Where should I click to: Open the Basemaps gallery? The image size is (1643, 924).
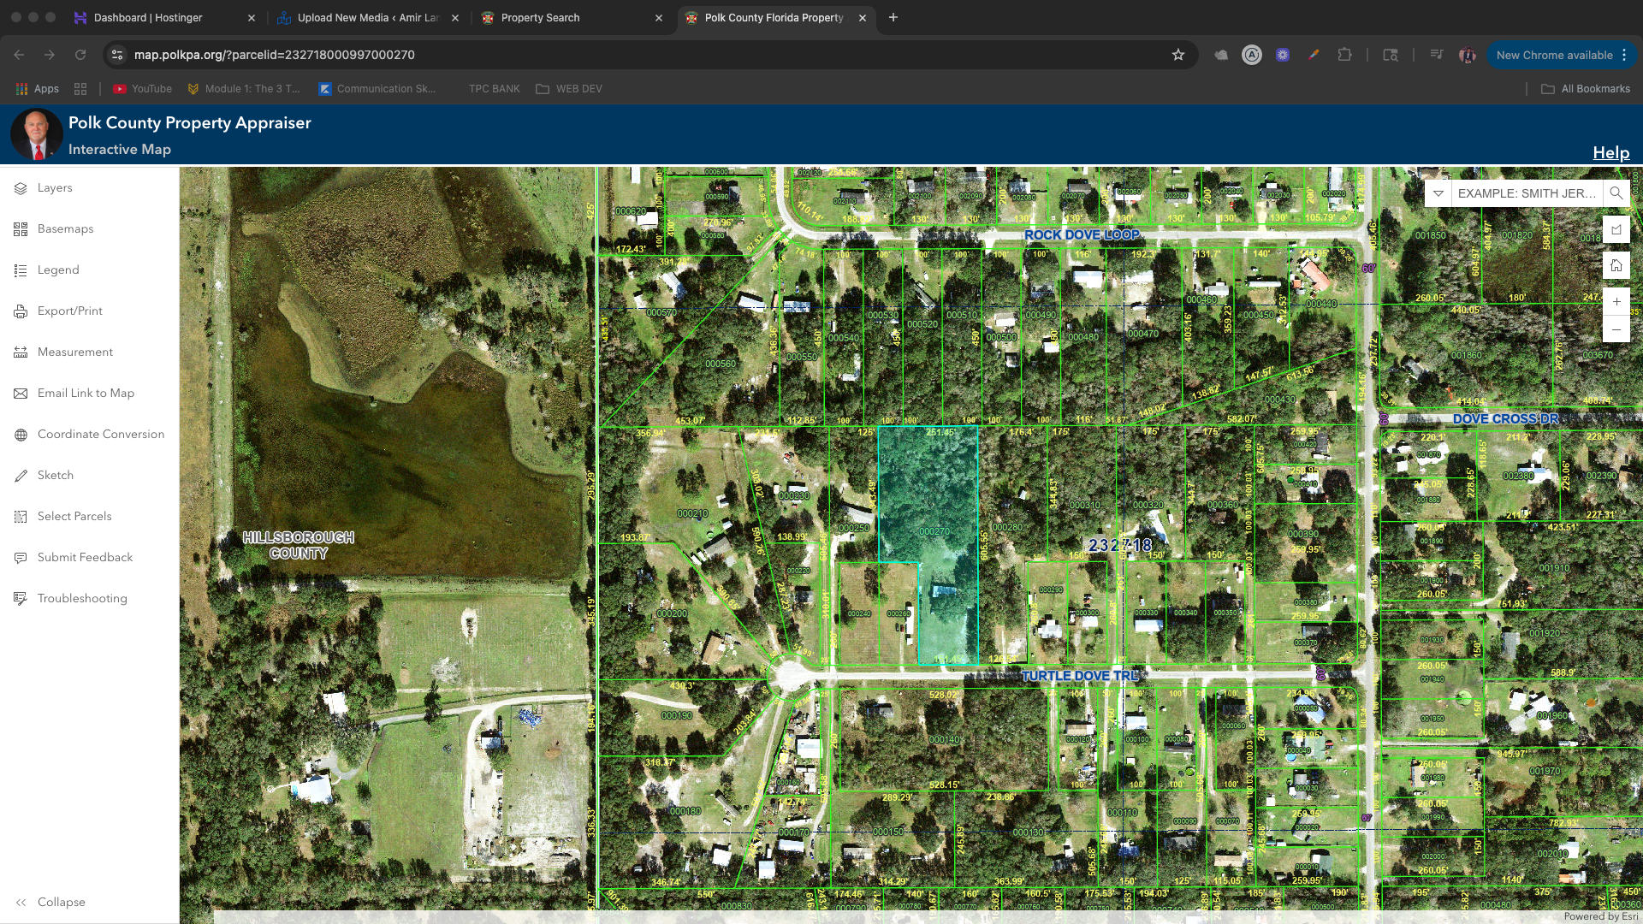[x=65, y=229]
